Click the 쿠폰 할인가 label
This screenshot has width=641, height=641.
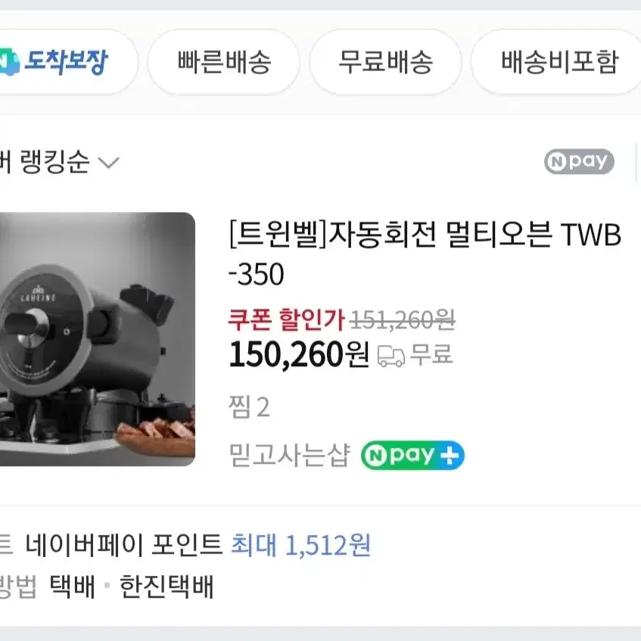(286, 319)
